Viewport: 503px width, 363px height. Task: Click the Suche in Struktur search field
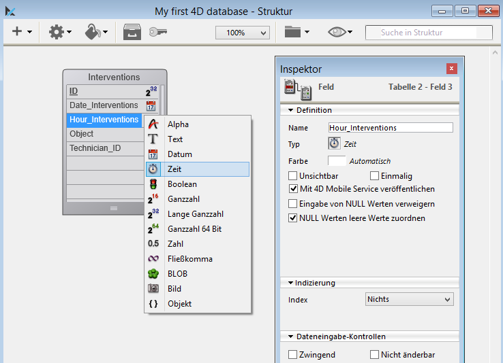tap(419, 33)
